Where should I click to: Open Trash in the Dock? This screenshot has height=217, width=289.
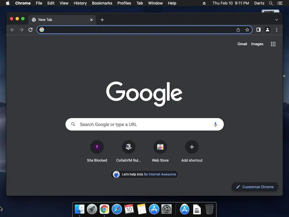tap(209, 209)
